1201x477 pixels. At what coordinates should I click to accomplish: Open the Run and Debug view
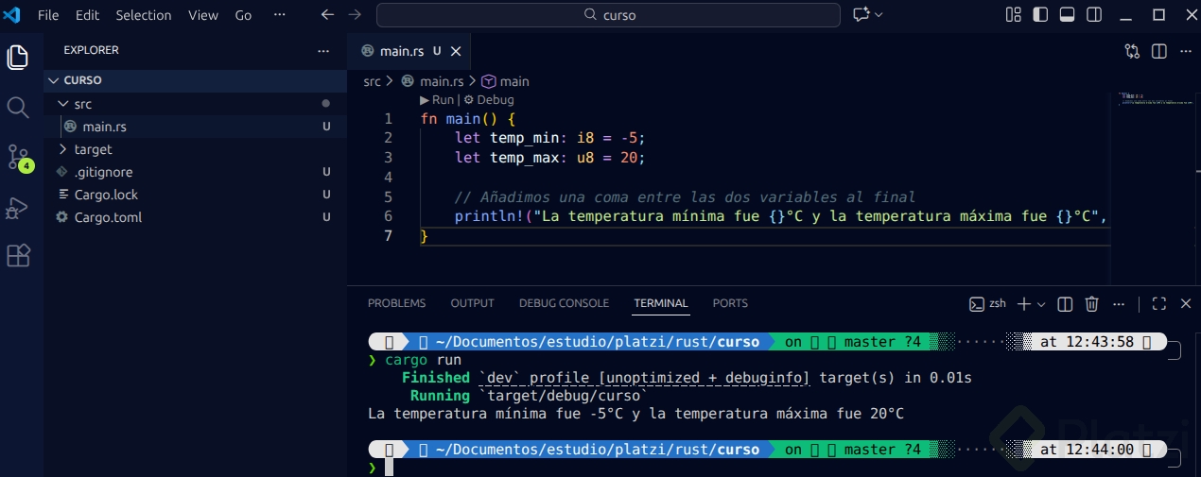[18, 207]
